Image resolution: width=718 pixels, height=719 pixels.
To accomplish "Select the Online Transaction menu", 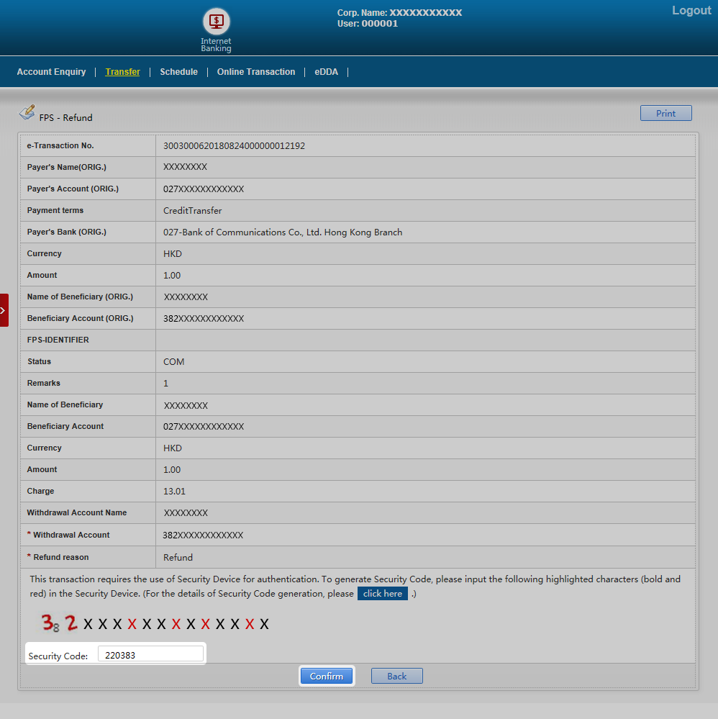I will pyautogui.click(x=256, y=72).
